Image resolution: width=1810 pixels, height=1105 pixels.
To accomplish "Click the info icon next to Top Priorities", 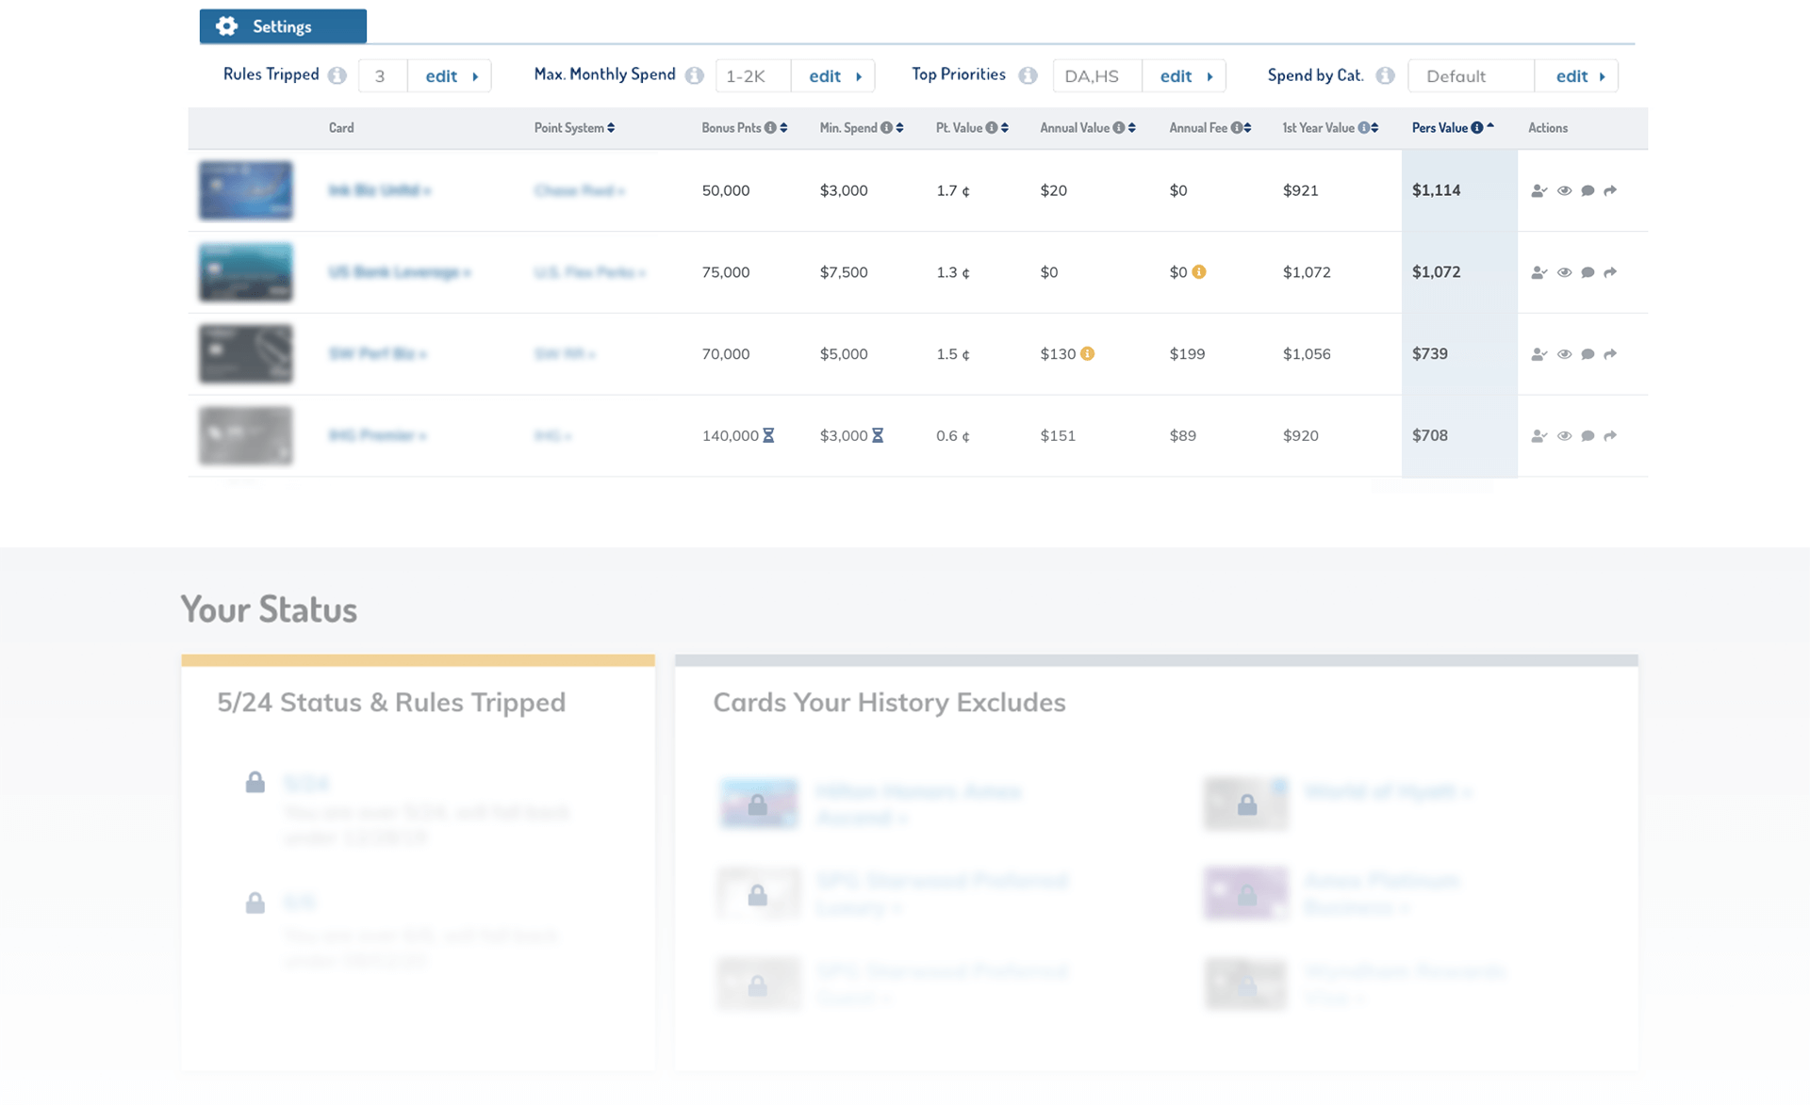I will tap(1028, 75).
